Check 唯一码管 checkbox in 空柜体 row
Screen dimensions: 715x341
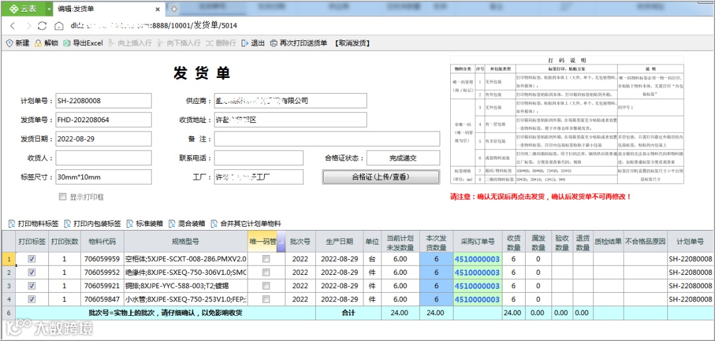[266, 259]
